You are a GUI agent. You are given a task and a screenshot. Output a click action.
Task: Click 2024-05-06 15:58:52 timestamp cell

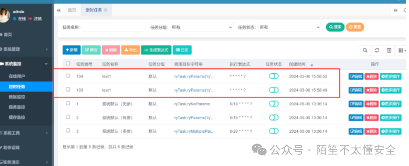[308, 76]
